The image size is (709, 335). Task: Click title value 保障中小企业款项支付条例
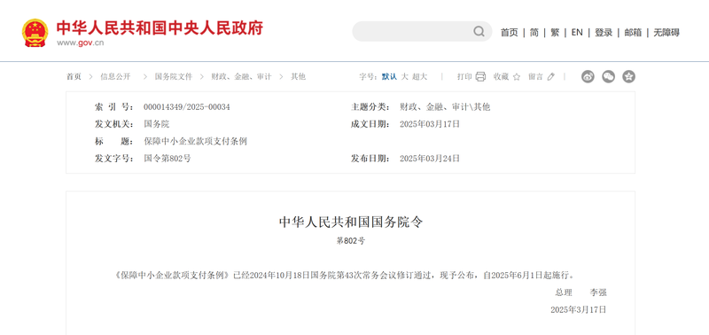point(195,142)
